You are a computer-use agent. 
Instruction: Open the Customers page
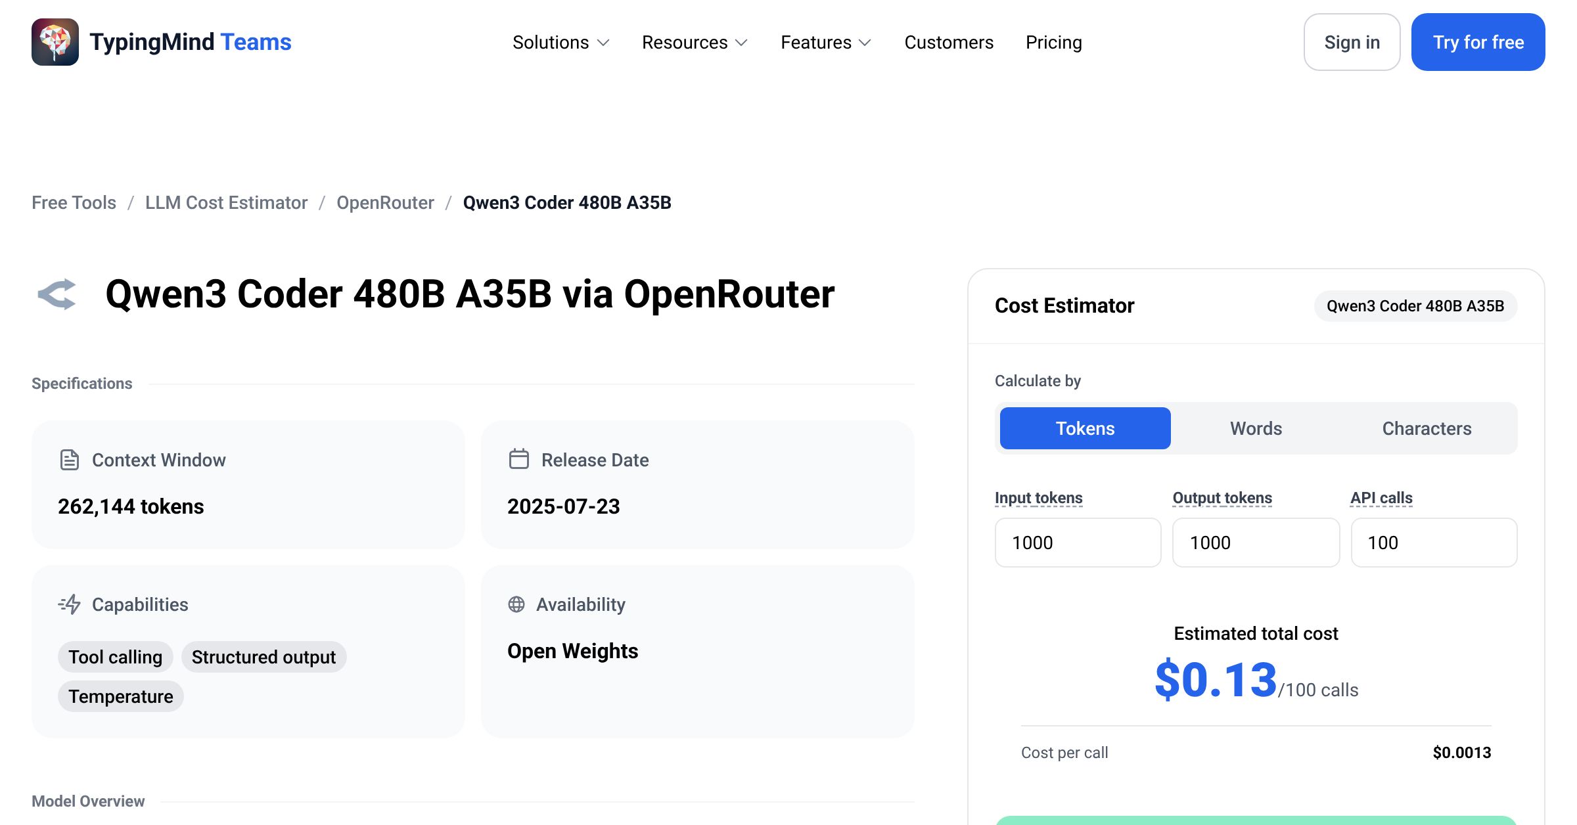click(949, 42)
